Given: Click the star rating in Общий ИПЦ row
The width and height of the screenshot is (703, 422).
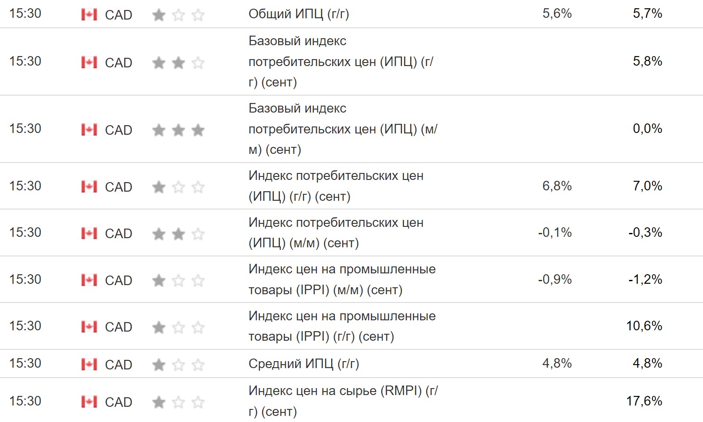Looking at the screenshot, I should click(x=178, y=15).
